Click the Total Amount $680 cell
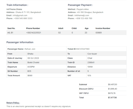 click(30, 75)
